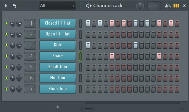Adjust the channel swing knob

[140, 6]
